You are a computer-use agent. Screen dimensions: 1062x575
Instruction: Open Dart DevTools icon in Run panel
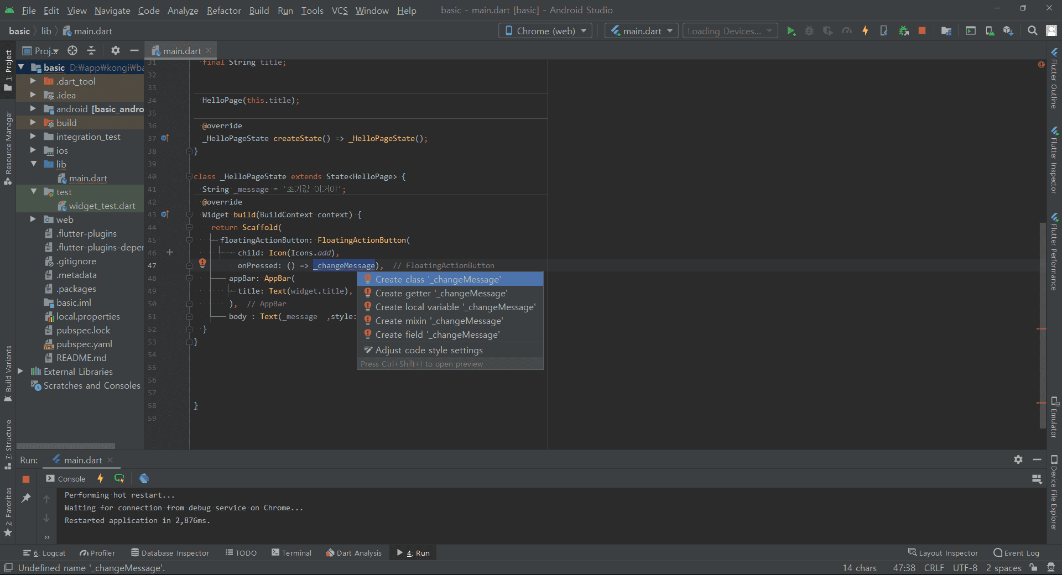[144, 478]
